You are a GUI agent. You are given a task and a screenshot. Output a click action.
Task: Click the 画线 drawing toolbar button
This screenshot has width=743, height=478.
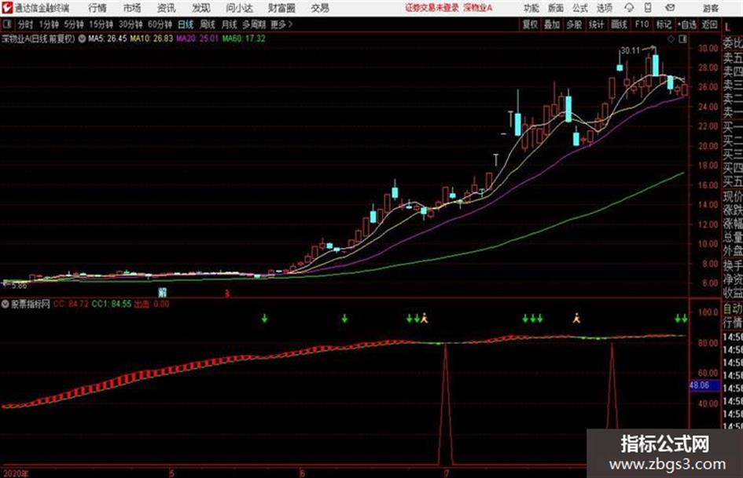tap(619, 24)
